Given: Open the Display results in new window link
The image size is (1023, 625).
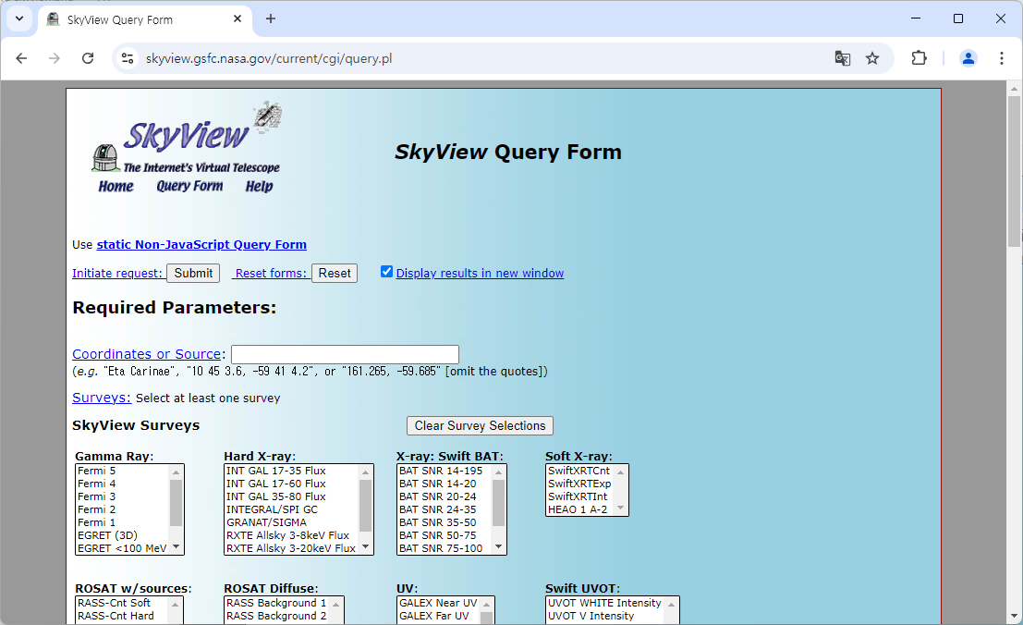Looking at the screenshot, I should point(480,274).
